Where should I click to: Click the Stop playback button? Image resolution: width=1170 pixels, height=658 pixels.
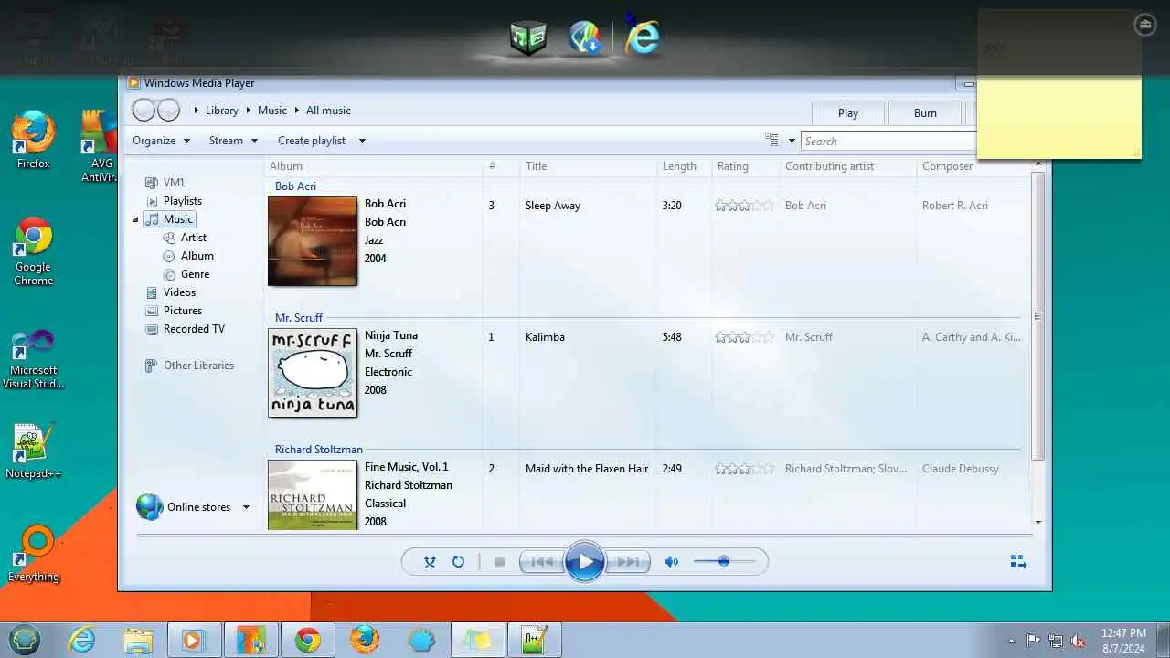pos(499,562)
